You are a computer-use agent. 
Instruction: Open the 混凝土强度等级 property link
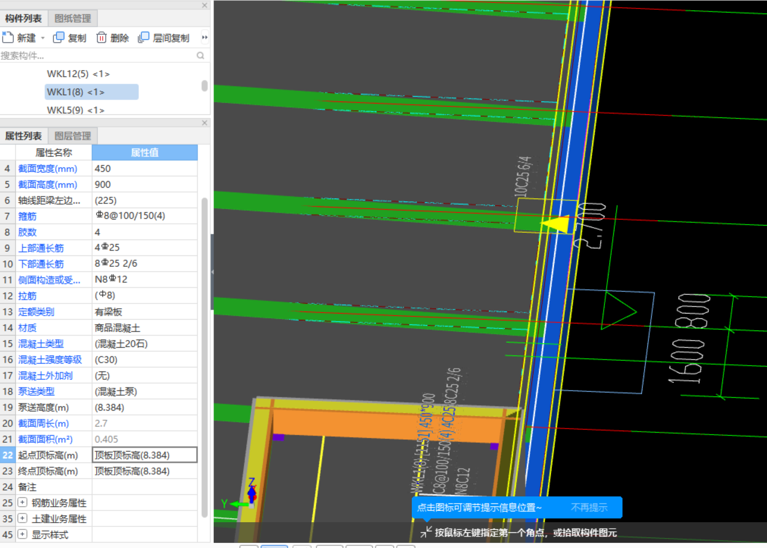[x=50, y=359]
